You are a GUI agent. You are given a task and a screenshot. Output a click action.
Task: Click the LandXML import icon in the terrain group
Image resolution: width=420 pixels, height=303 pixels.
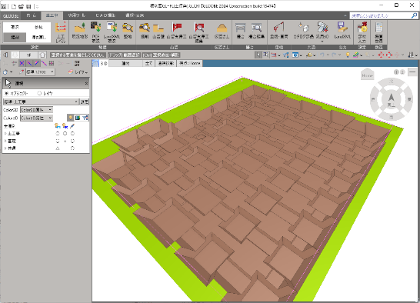click(112, 32)
